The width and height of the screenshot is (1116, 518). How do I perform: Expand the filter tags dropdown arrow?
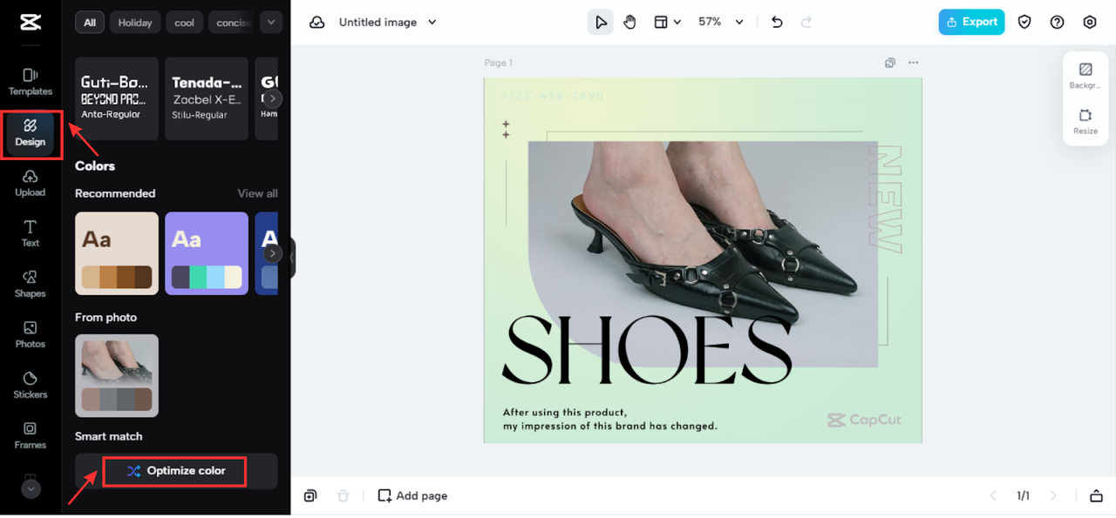pyautogui.click(x=271, y=23)
